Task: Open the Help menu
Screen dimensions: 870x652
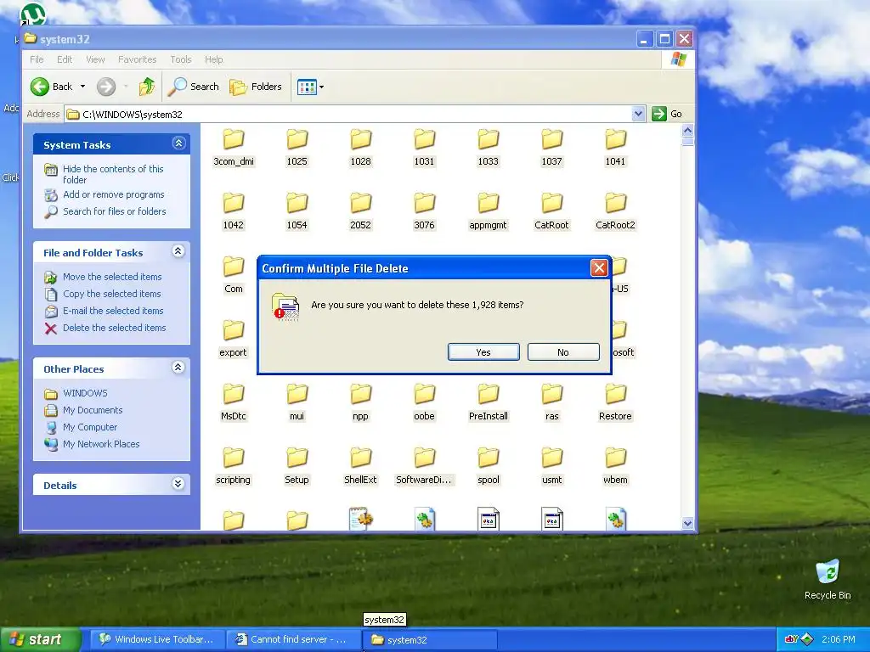Action: pos(213,59)
